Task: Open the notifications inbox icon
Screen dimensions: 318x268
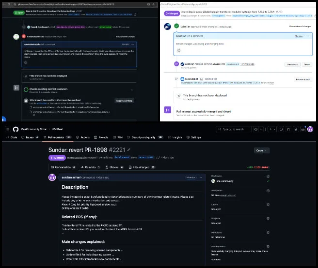Action: click(x=303, y=129)
